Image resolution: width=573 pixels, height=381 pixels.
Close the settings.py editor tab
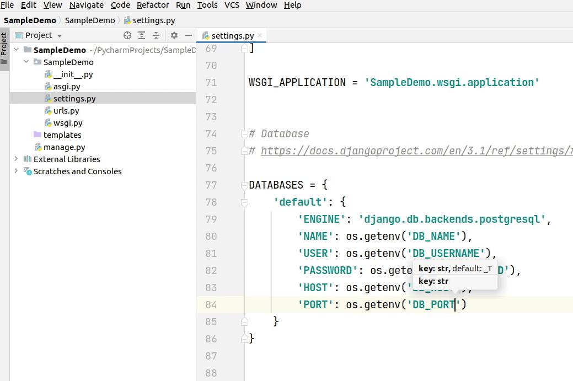[260, 35]
